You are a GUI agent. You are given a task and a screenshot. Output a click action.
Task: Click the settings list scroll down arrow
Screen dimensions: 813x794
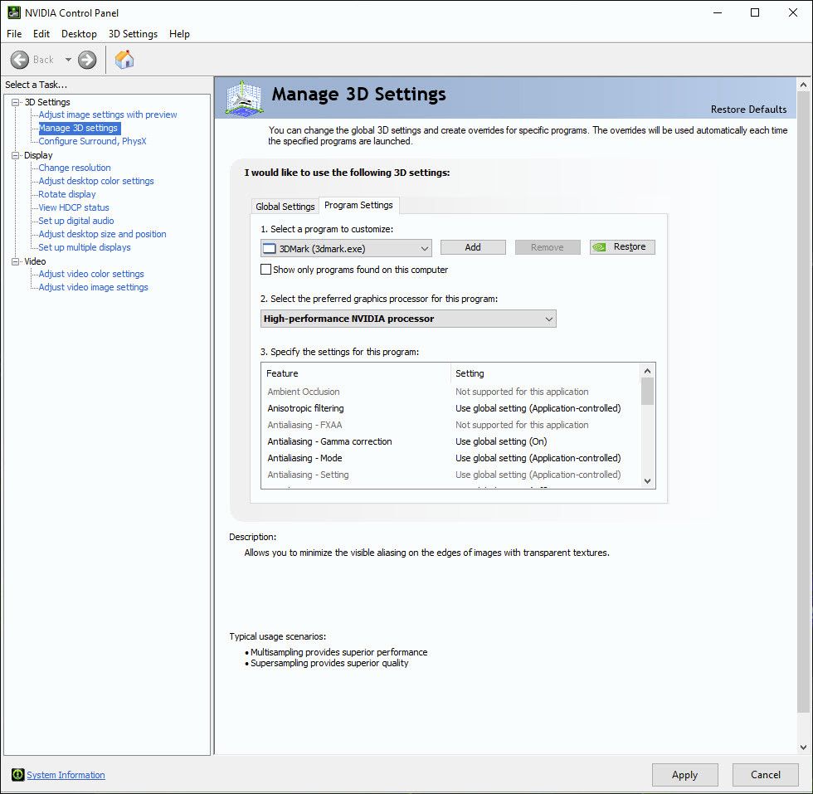pos(648,480)
